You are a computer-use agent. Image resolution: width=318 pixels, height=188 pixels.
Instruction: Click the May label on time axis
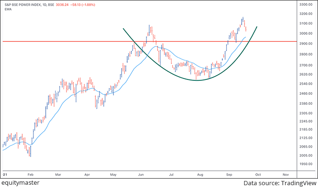click(113, 175)
